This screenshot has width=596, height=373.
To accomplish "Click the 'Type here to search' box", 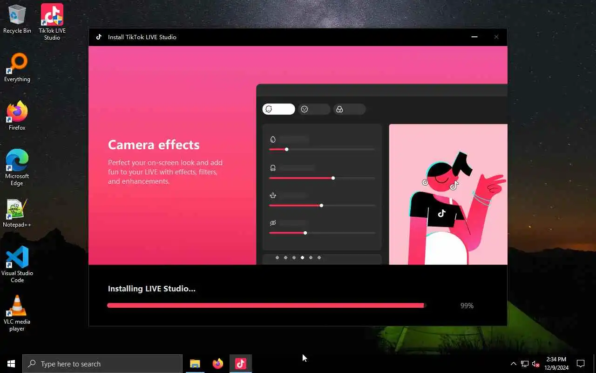I will click(102, 364).
